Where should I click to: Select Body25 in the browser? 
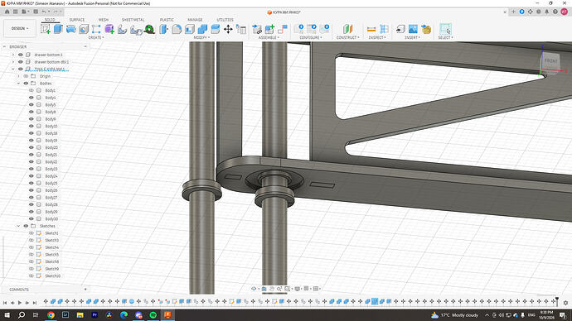(51, 183)
